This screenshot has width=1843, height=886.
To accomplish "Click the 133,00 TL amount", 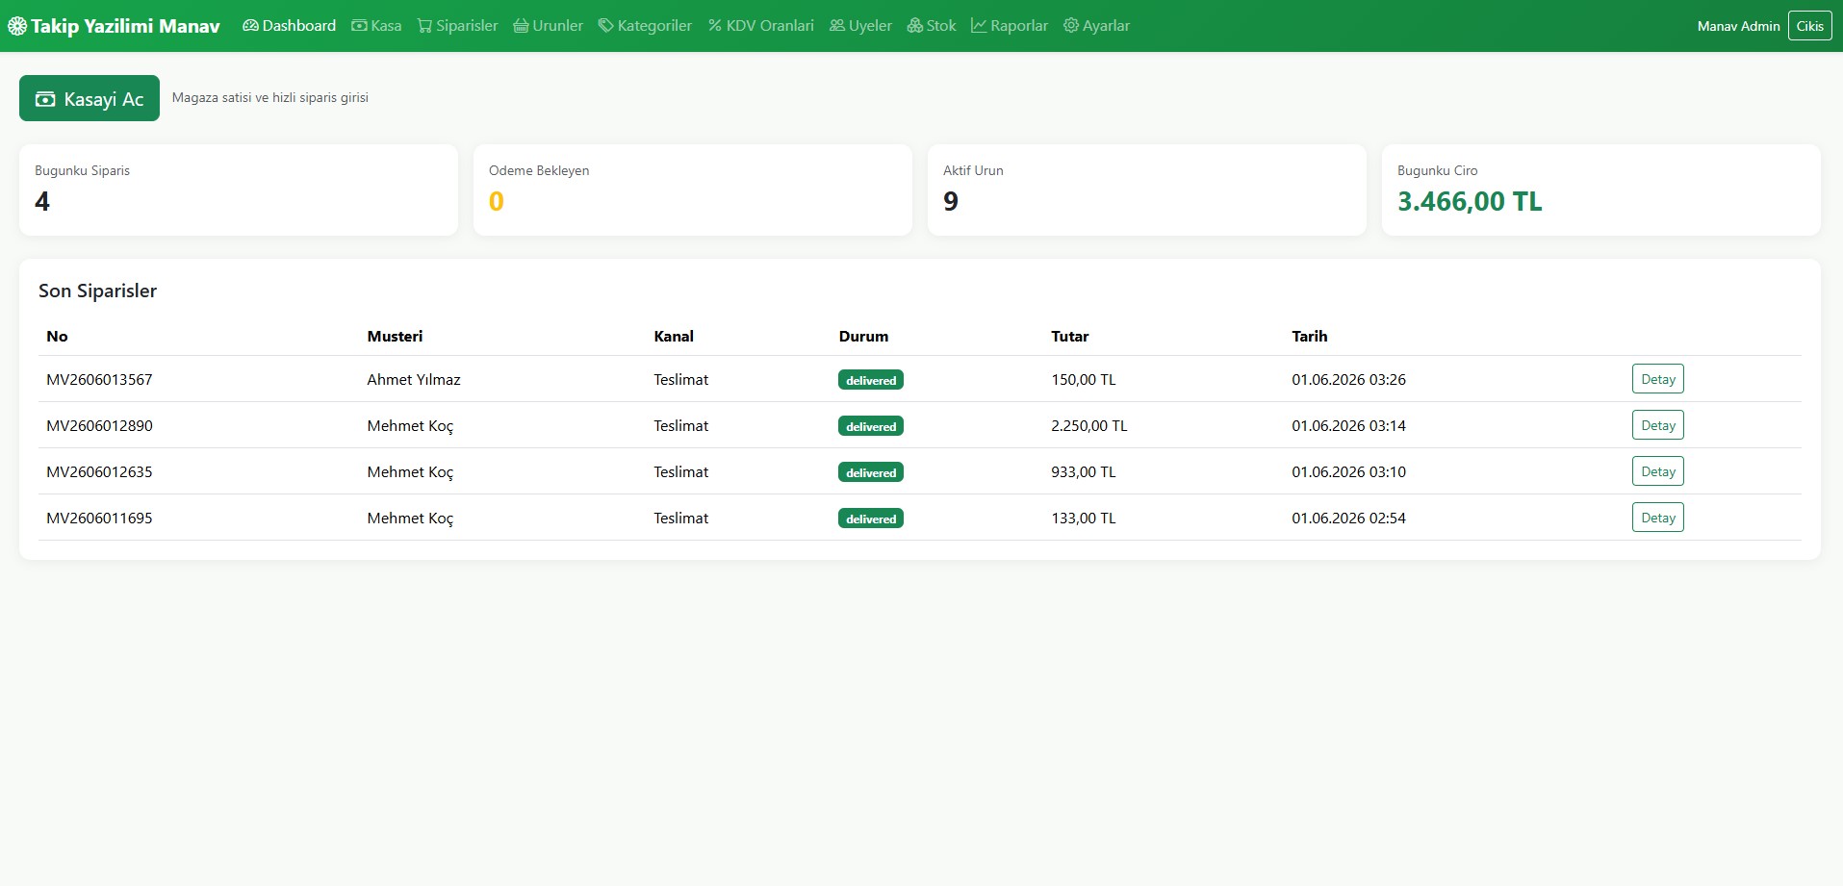I will coord(1084,519).
